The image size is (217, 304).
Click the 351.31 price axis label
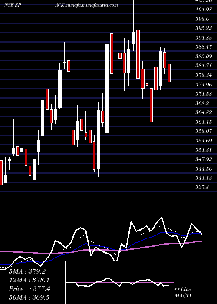tap(204, 150)
